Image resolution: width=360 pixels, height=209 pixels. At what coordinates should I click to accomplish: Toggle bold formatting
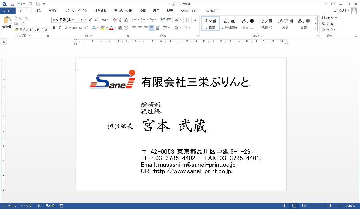coord(54,28)
